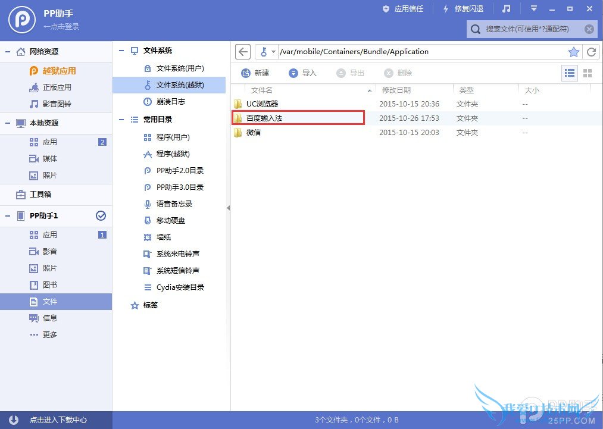The height and width of the screenshot is (429, 603).
Task: Click the checkmark circle beside PP助手1
Action: pos(101,215)
